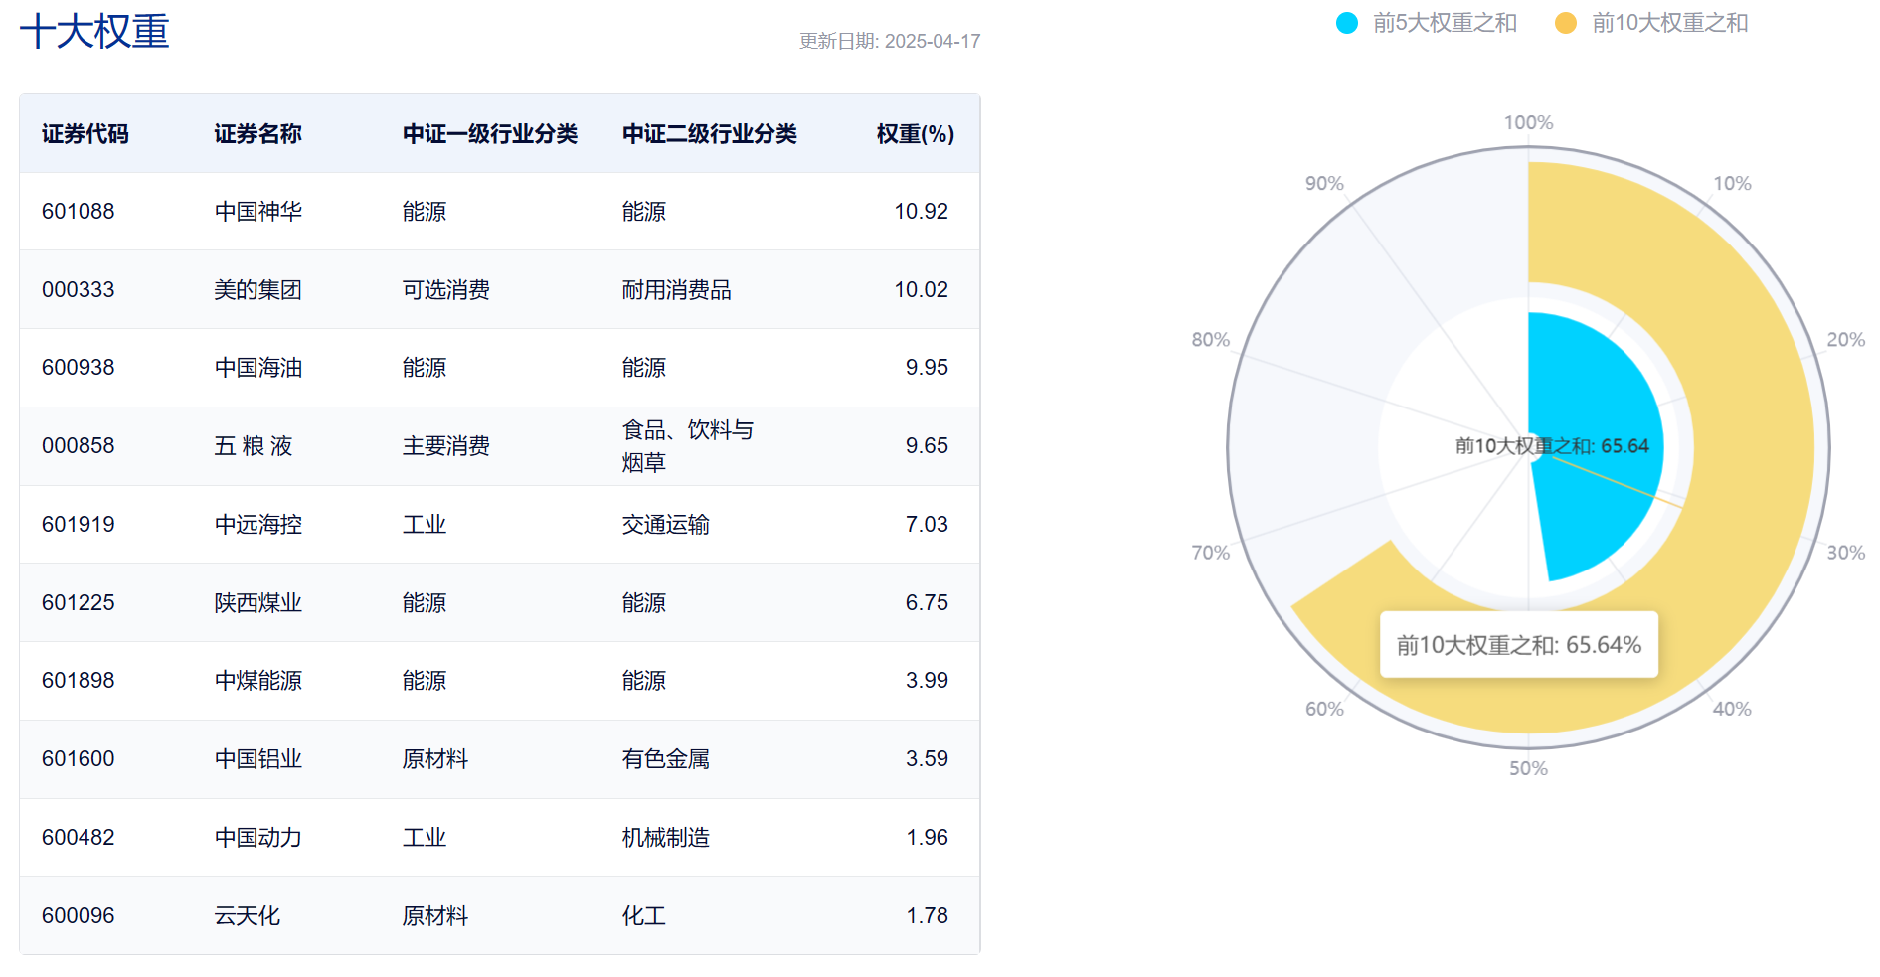Select security name 中煤能源
Viewport: 1880px width, 977px height.
(x=258, y=681)
